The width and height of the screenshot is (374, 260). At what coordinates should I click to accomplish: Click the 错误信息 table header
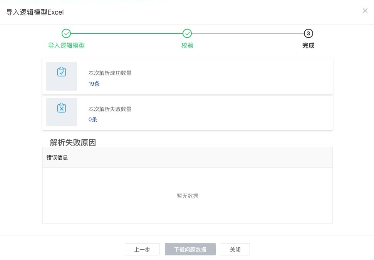tap(57, 157)
